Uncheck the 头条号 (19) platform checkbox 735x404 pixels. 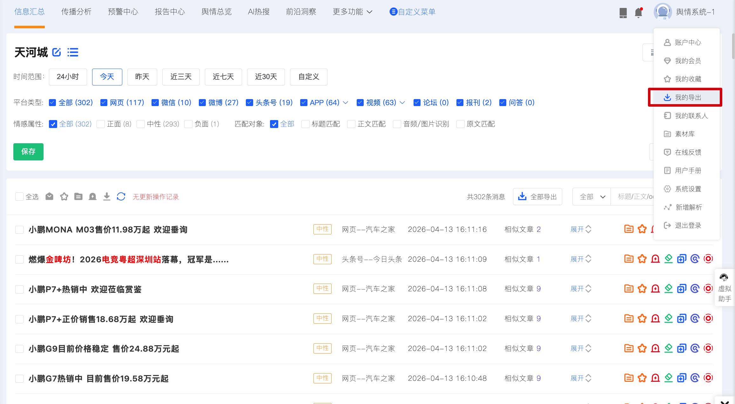249,103
